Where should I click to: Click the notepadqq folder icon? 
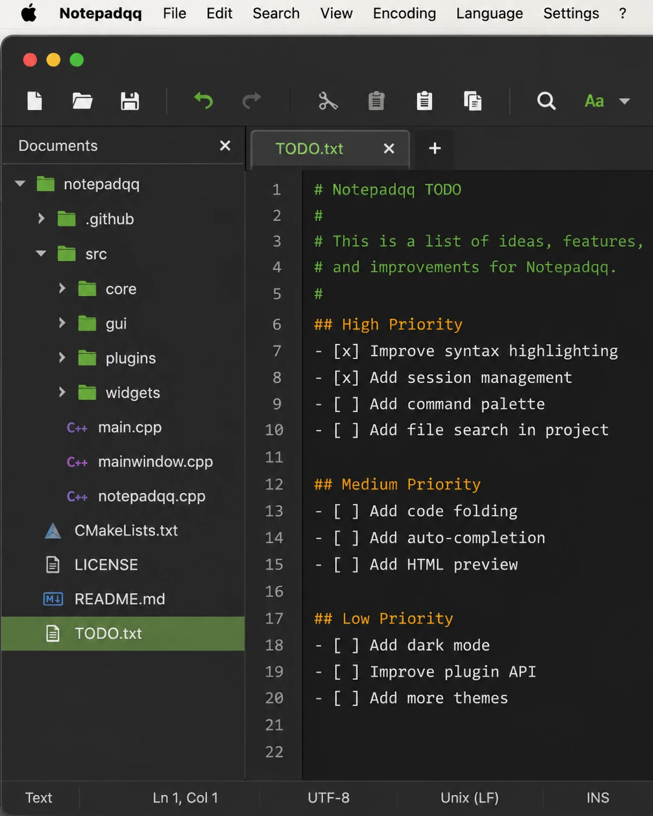[x=45, y=184]
